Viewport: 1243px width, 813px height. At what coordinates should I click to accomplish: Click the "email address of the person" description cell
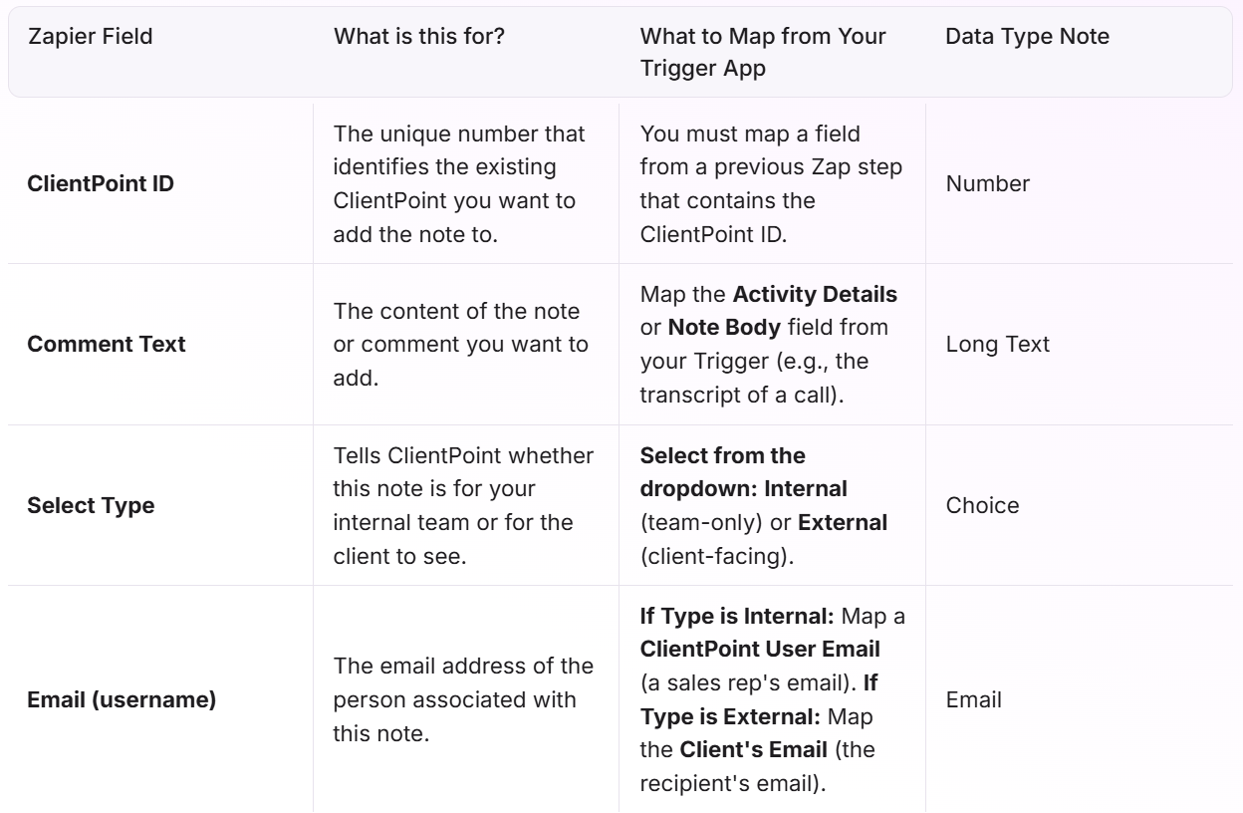pyautogui.click(x=463, y=699)
